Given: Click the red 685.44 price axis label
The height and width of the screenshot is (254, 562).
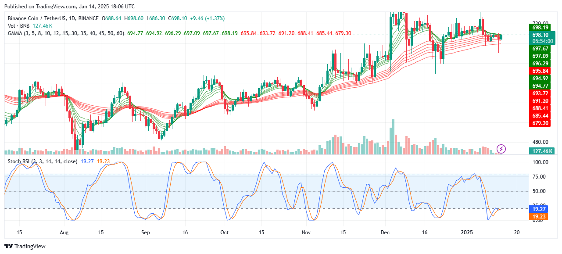Looking at the screenshot, I should click(x=540, y=116).
